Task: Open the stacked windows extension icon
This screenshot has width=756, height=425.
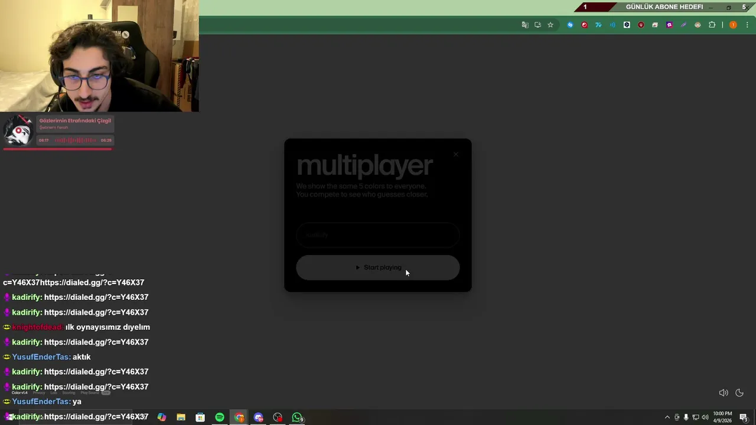Action: (655, 25)
